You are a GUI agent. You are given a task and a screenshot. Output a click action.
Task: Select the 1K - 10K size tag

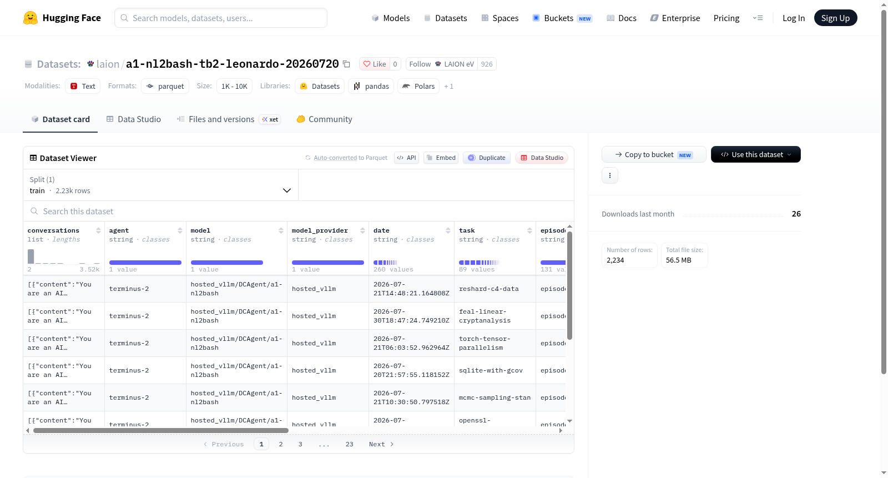234,86
